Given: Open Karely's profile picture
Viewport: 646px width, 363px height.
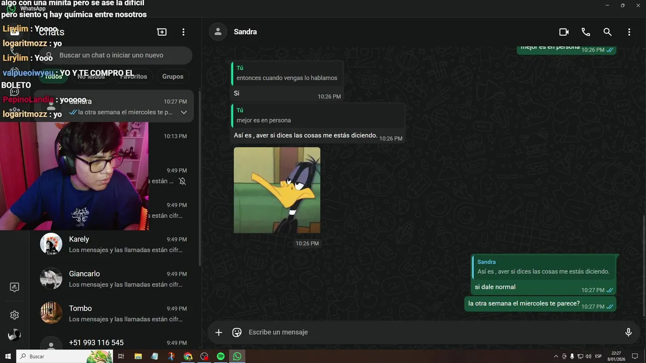Looking at the screenshot, I should (x=51, y=244).
